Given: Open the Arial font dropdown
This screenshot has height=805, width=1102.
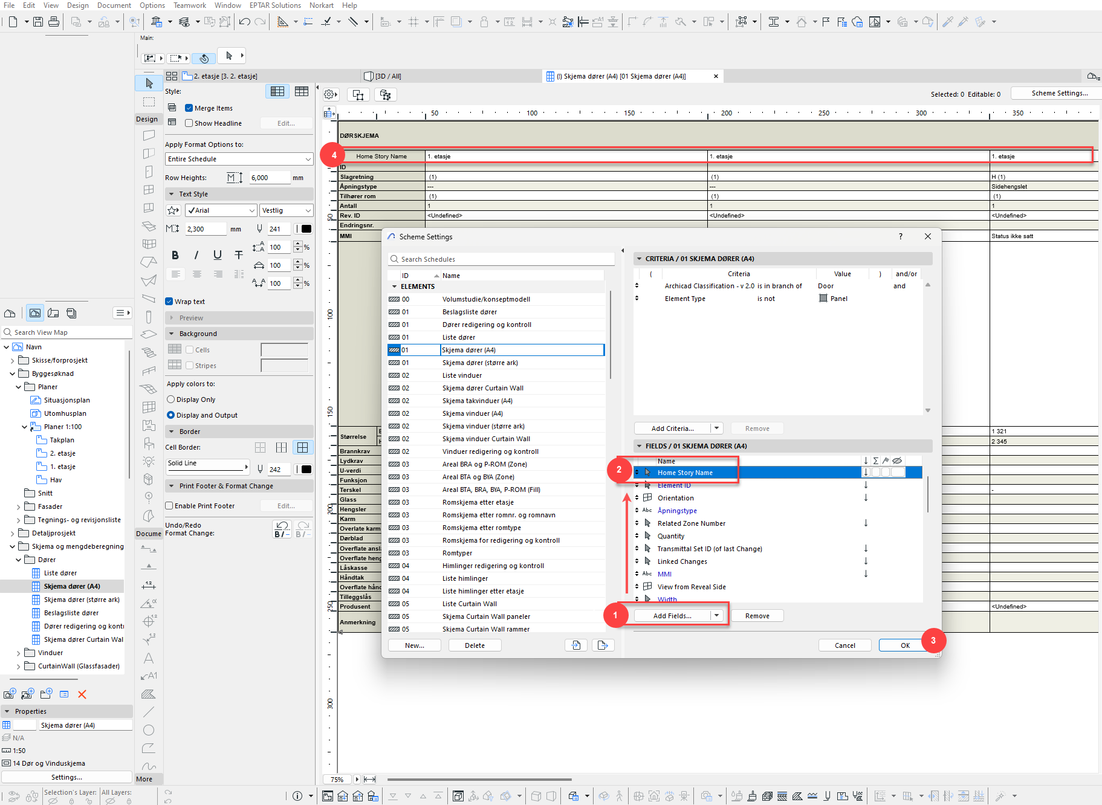Looking at the screenshot, I should pyautogui.click(x=221, y=210).
